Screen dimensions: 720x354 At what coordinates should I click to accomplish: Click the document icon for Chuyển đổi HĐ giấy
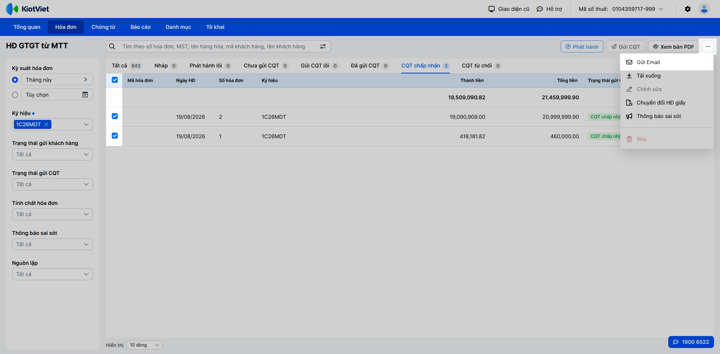[629, 103]
